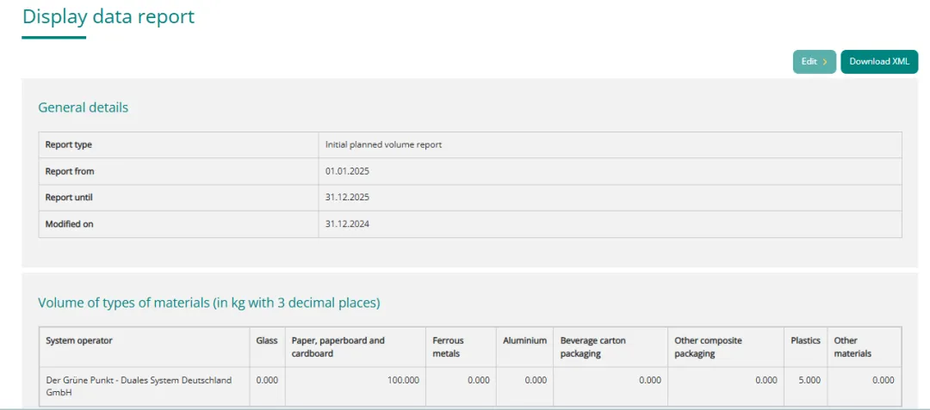Click the Paper, paperboard and cardboard header
This screenshot has height=410, width=930.
click(x=338, y=346)
